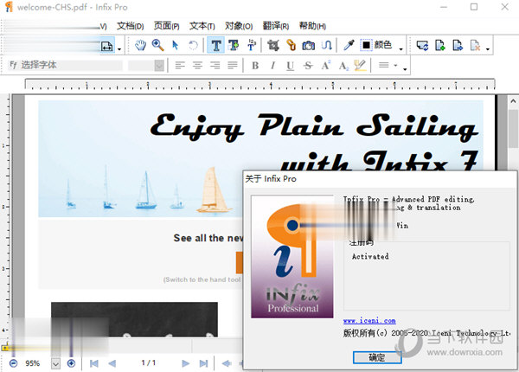Select the Hand tool
519x372 pixels.
[x=140, y=45]
